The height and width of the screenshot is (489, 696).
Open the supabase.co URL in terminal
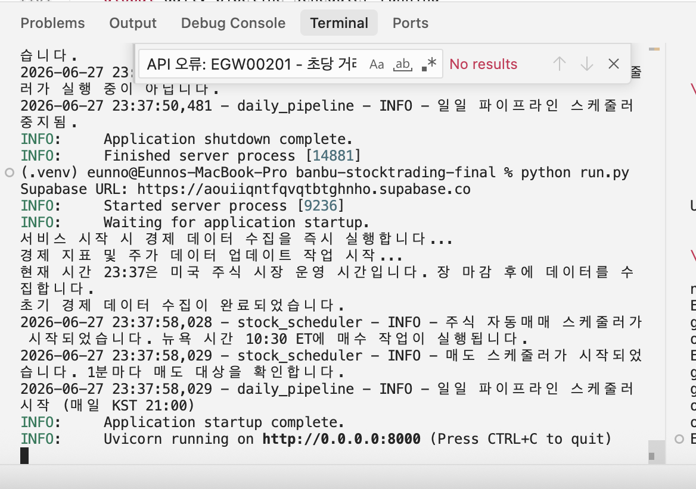pyautogui.click(x=304, y=189)
